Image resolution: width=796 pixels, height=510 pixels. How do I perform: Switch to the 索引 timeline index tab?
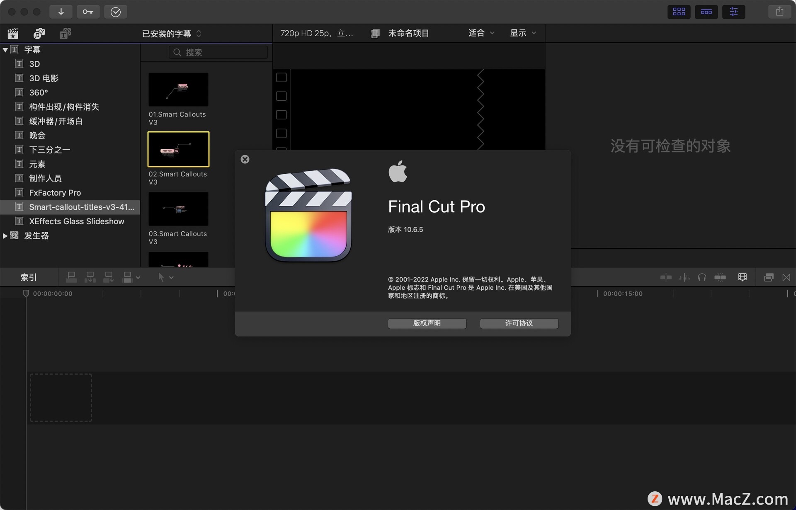tap(28, 277)
